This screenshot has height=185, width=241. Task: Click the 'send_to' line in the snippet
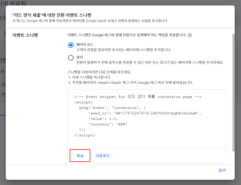click(145, 113)
